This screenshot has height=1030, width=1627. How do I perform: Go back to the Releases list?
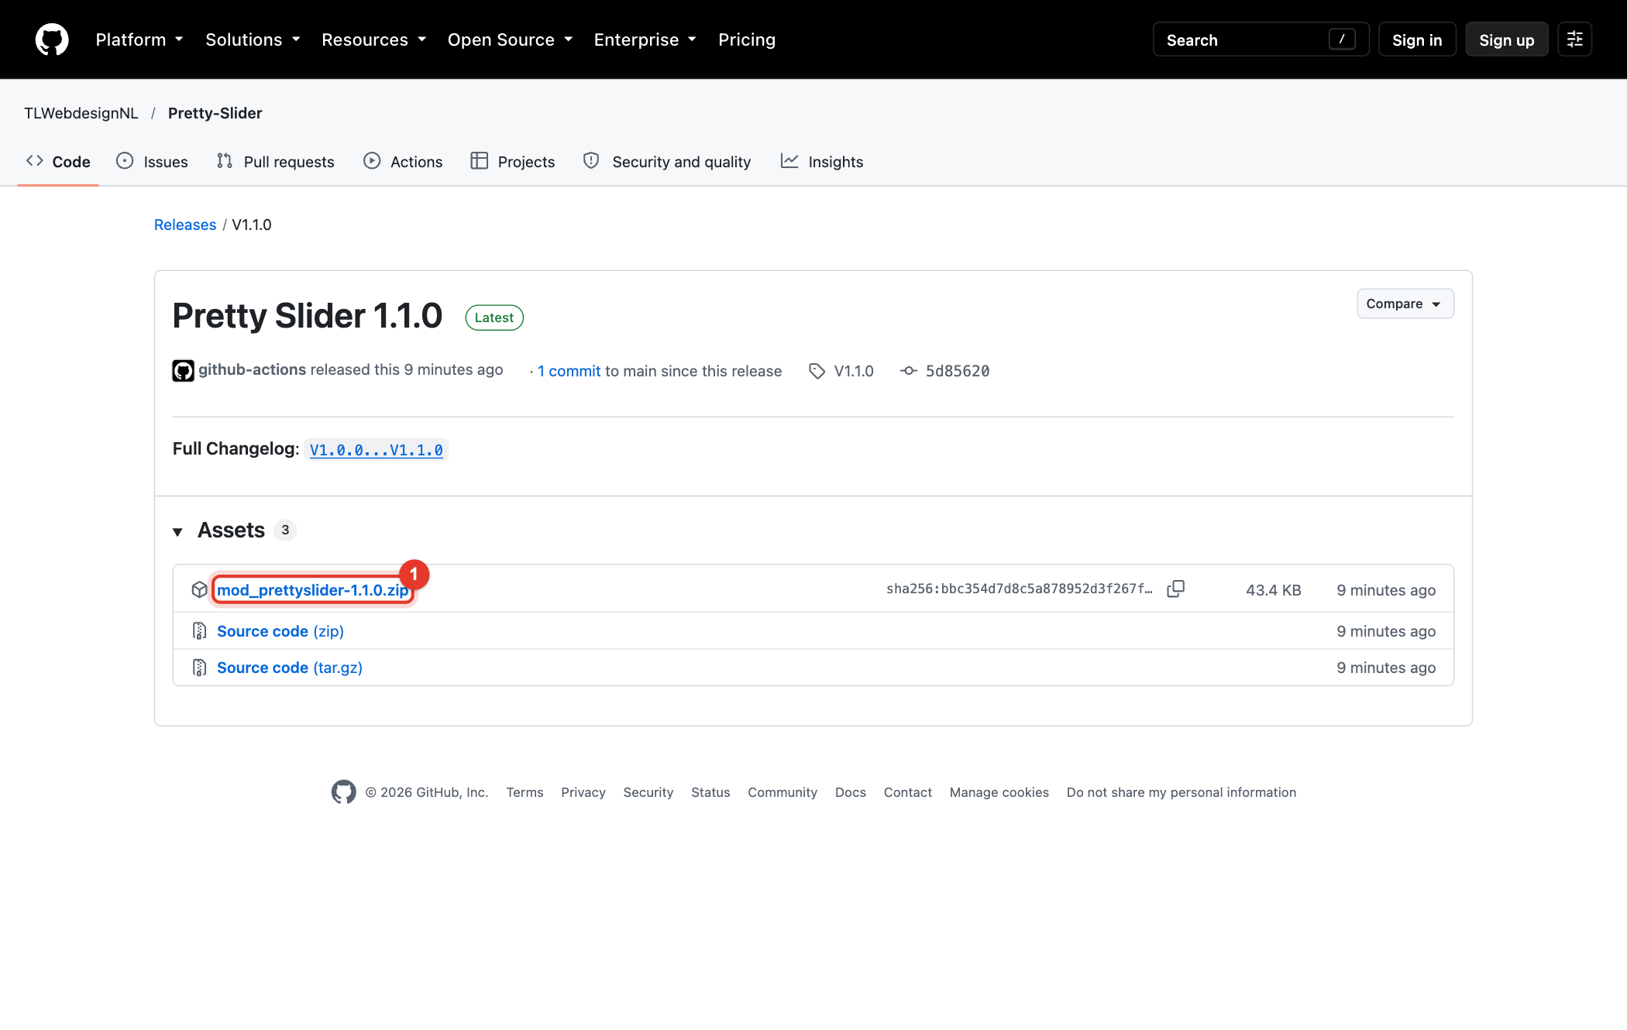tap(185, 225)
